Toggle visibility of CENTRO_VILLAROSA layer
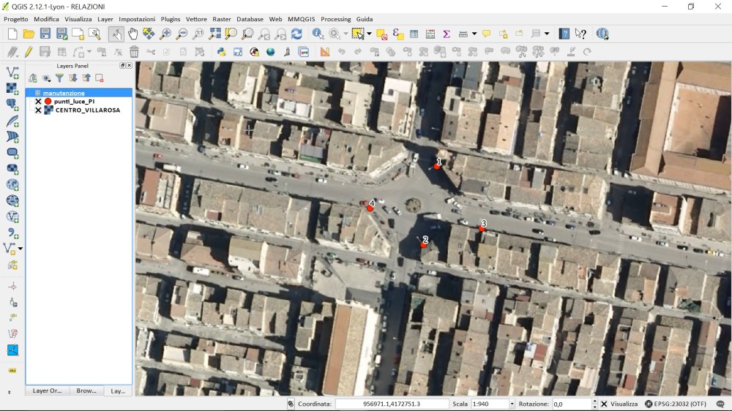The width and height of the screenshot is (732, 411). pyautogui.click(x=38, y=110)
